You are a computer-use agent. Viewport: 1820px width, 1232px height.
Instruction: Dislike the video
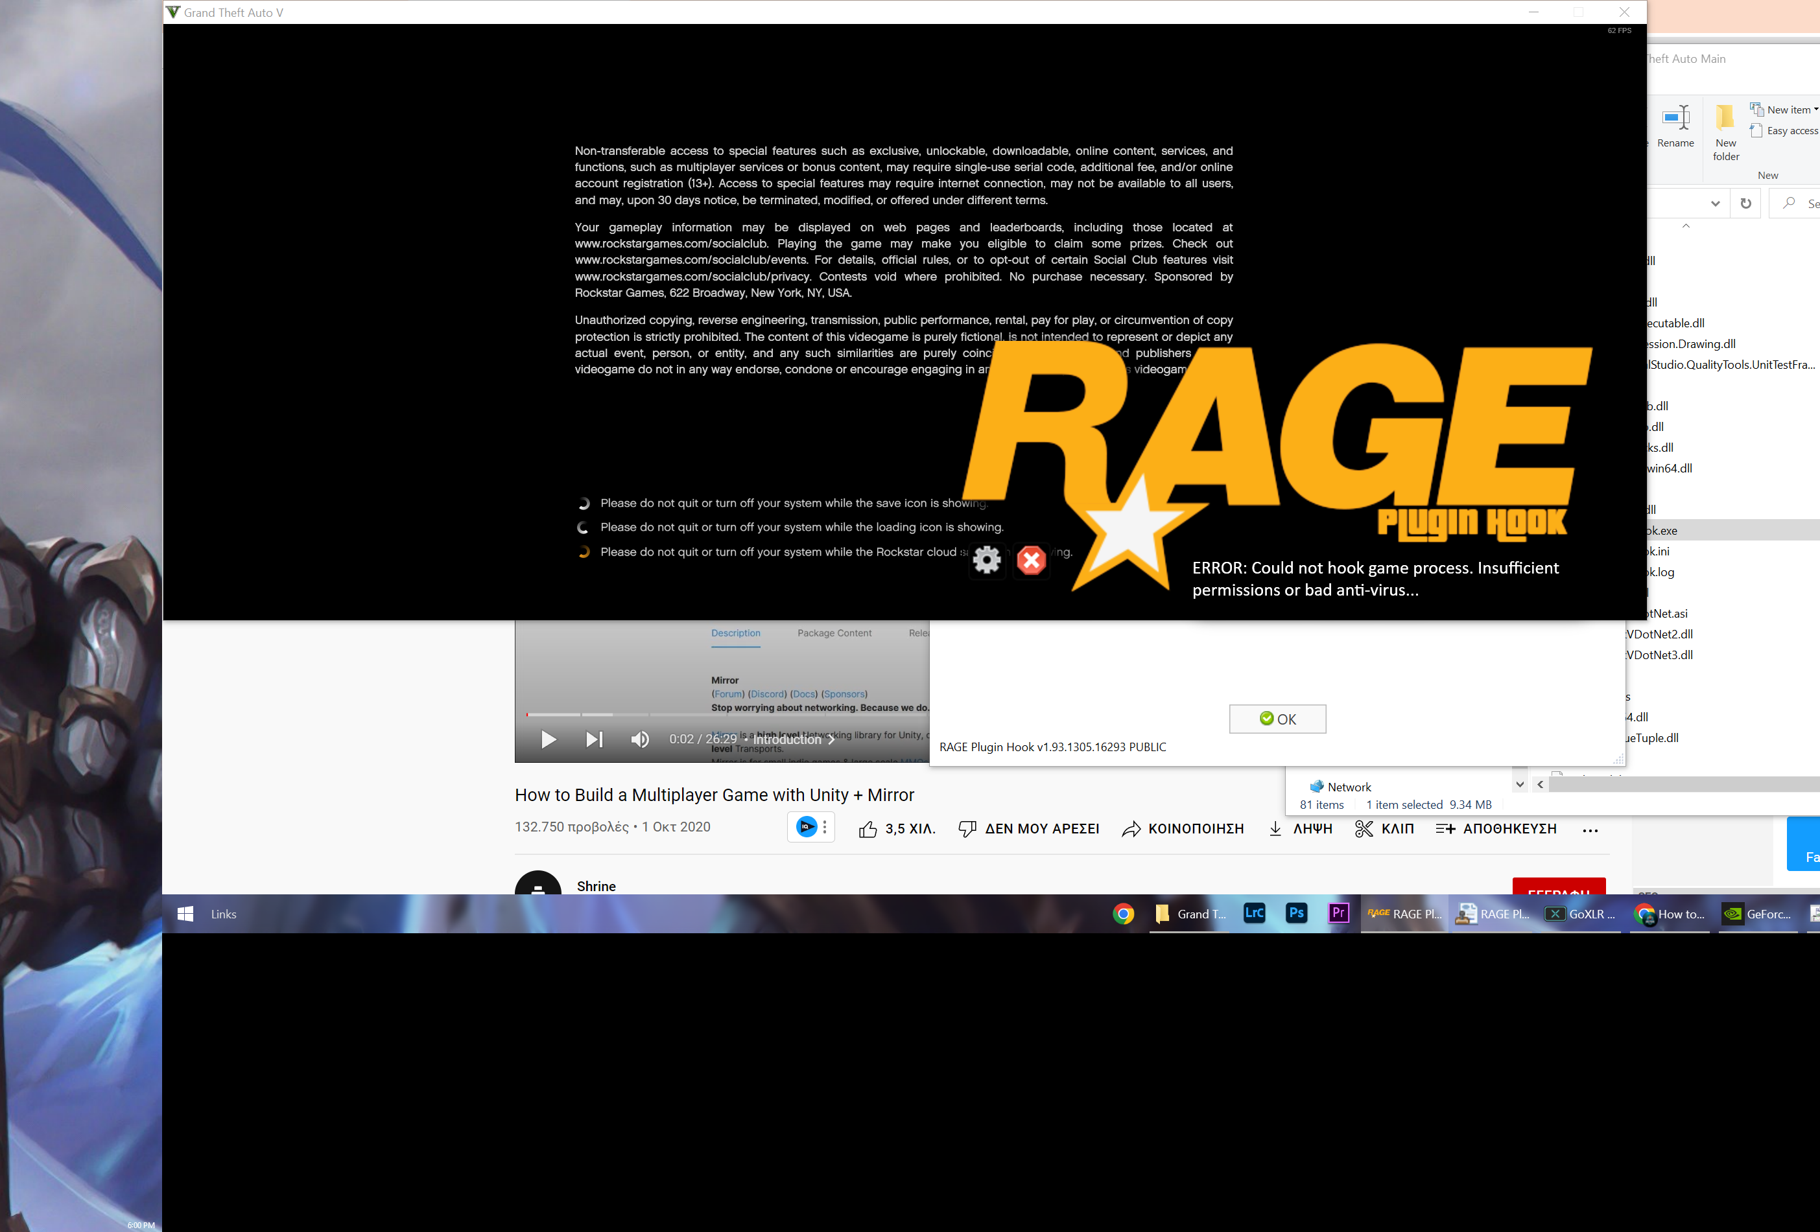click(968, 829)
